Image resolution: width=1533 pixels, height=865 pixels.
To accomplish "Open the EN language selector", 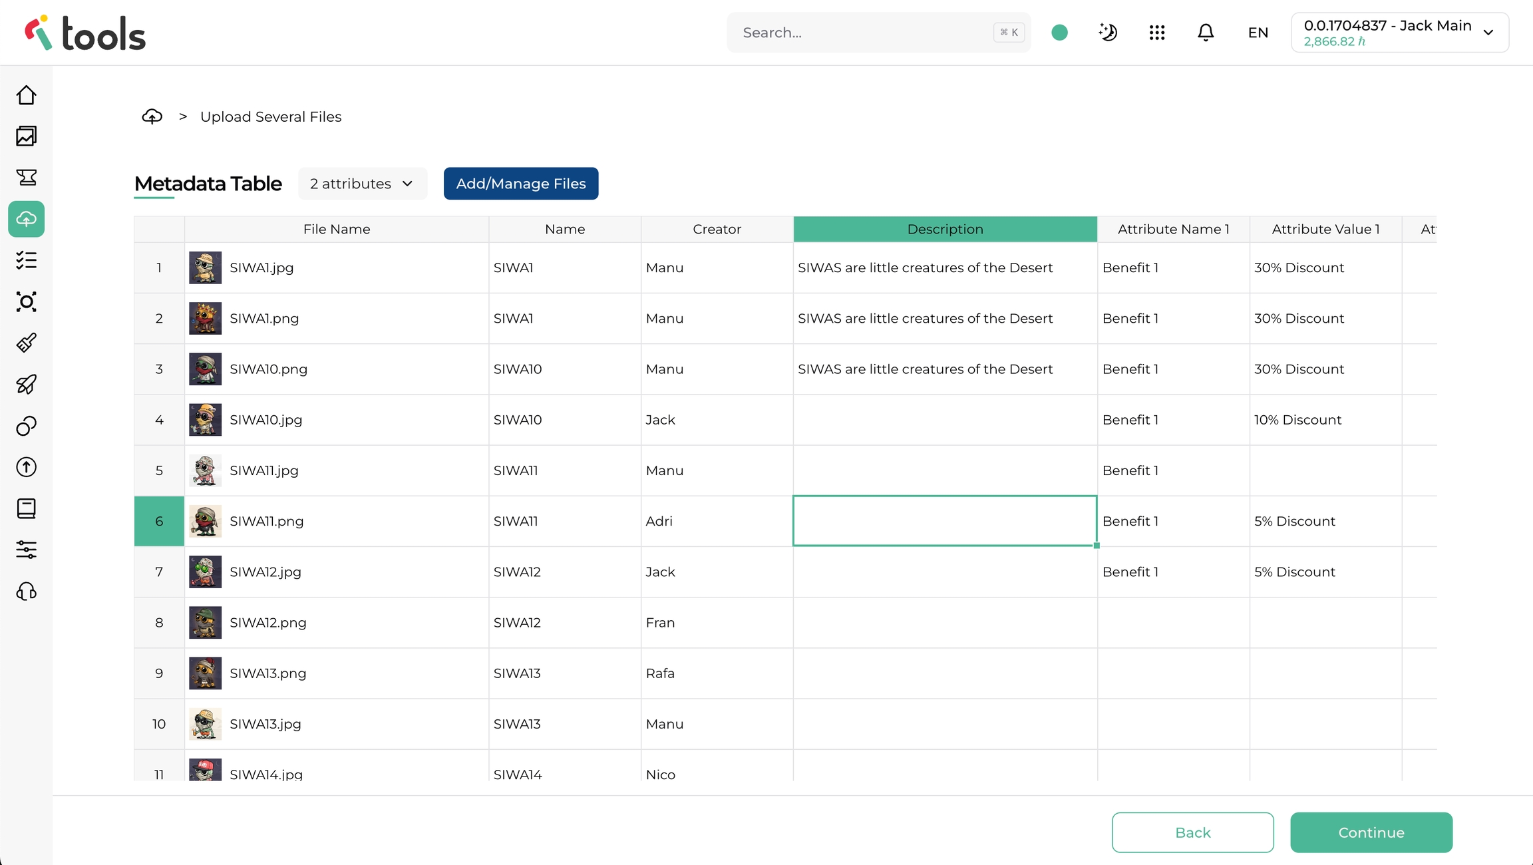I will point(1258,33).
